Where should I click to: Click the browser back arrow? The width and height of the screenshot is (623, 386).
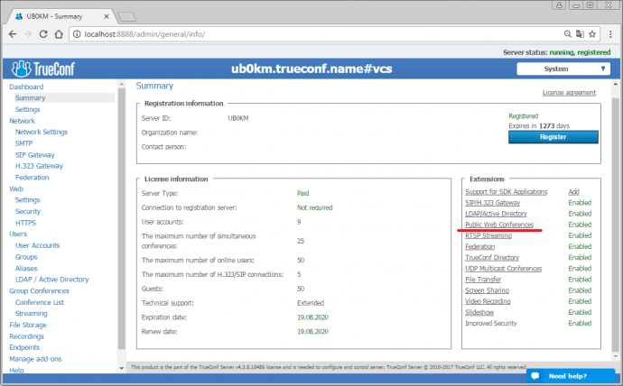(x=13, y=33)
